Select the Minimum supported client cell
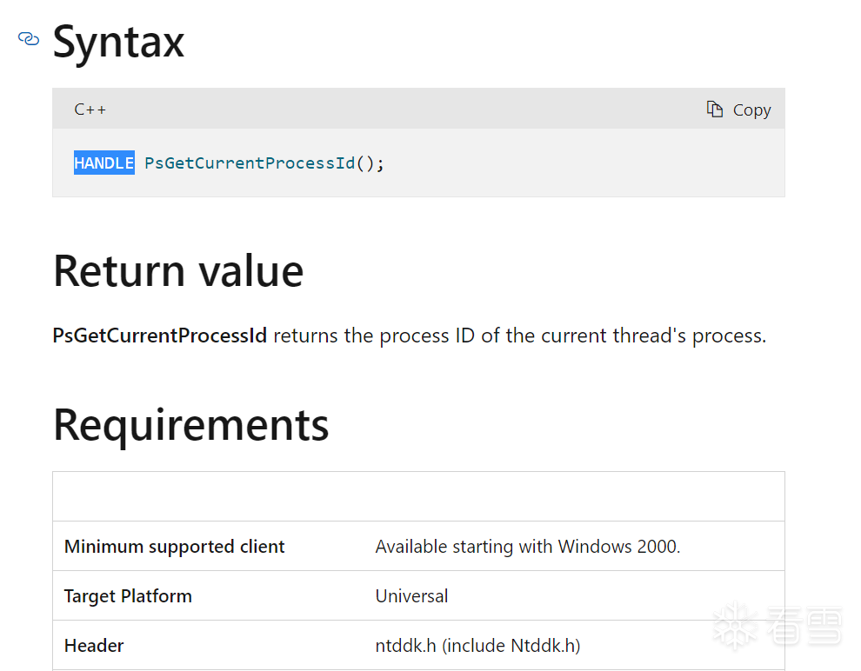The height and width of the screenshot is (671, 861). (x=175, y=547)
